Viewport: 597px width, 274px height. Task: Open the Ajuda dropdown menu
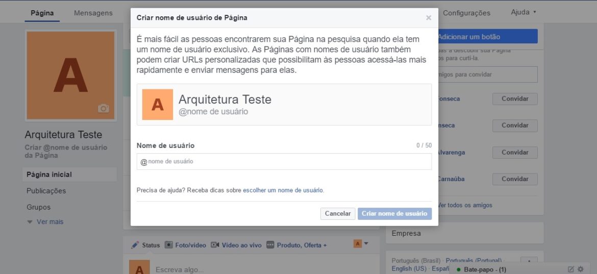523,12
